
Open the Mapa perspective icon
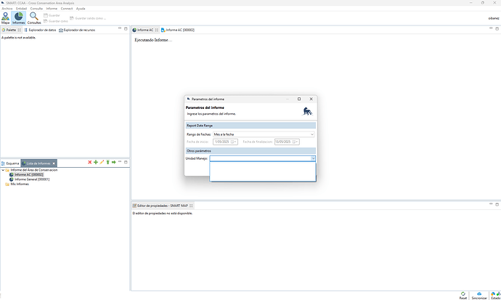6,17
